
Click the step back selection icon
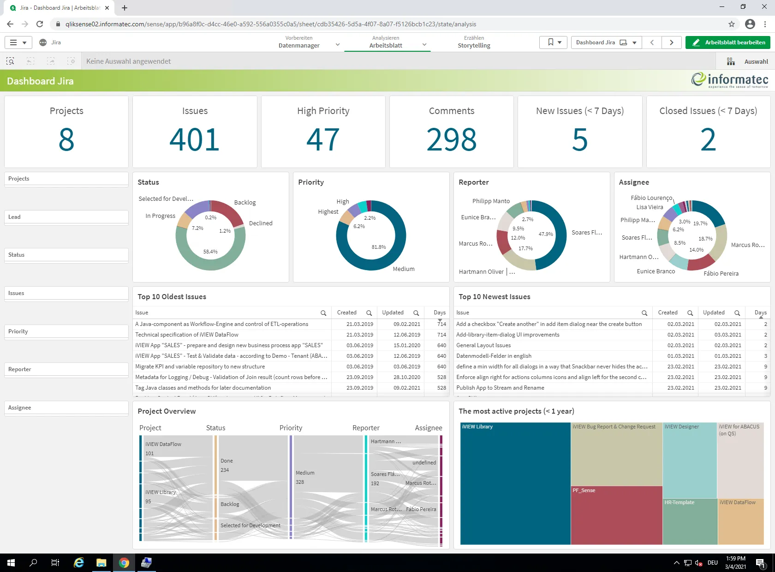tap(30, 61)
